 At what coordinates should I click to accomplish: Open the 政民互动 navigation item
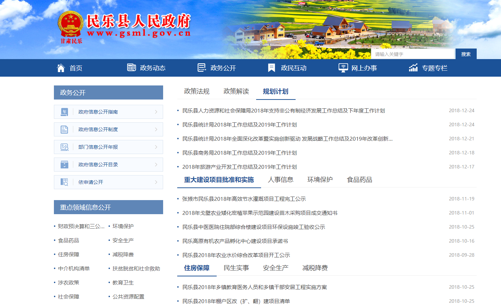click(x=293, y=68)
